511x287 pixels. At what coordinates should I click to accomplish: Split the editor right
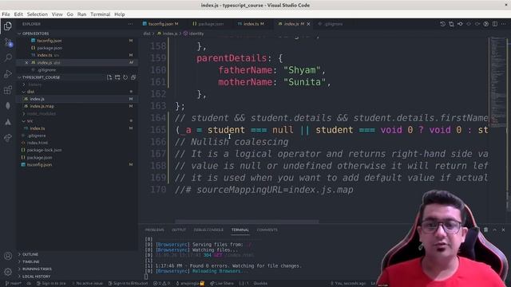point(495,24)
